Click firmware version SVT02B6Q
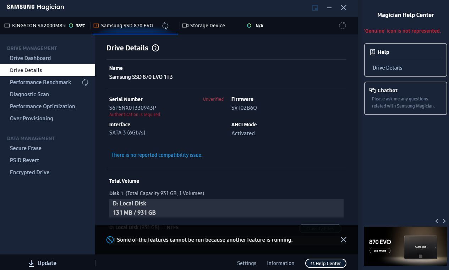This screenshot has height=270, width=449. 244,108
